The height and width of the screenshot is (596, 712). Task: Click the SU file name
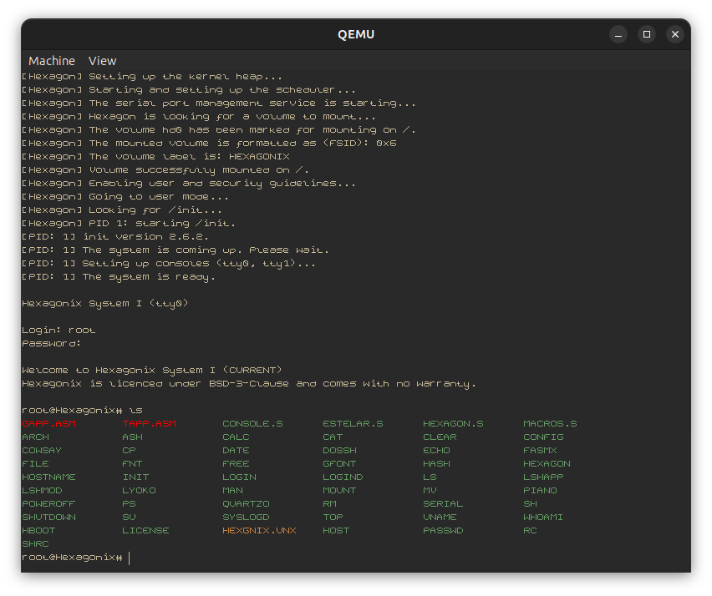pyautogui.click(x=129, y=518)
